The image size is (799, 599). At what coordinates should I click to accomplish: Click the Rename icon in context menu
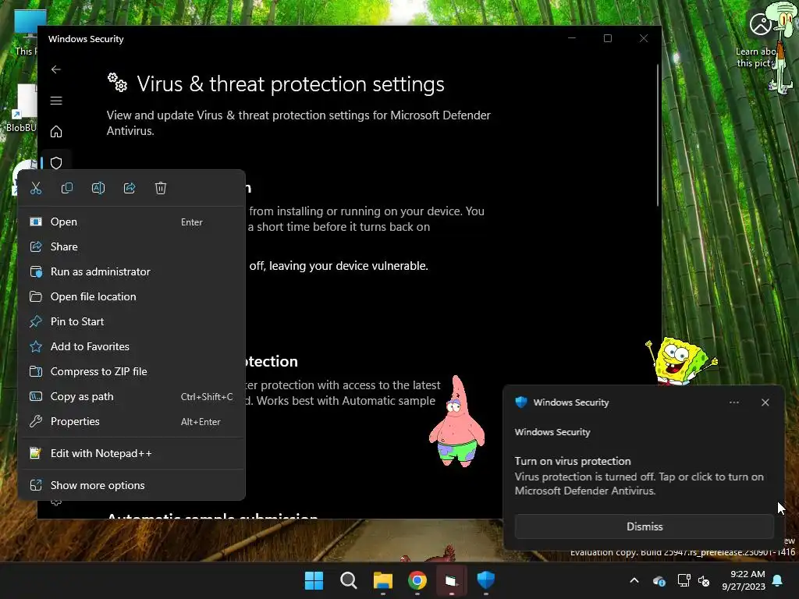click(x=98, y=188)
